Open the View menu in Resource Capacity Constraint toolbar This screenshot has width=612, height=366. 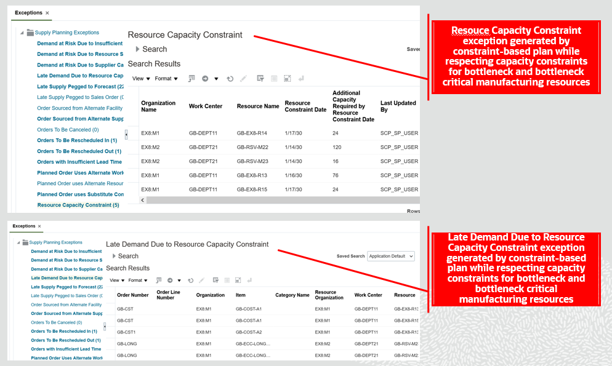141,78
